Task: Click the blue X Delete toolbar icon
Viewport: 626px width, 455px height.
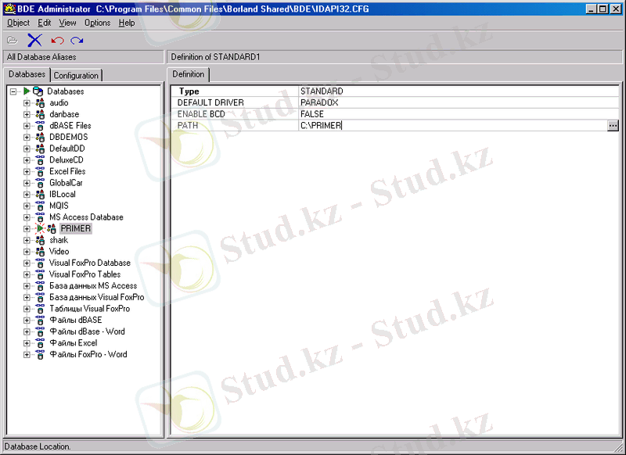Action: (x=34, y=40)
